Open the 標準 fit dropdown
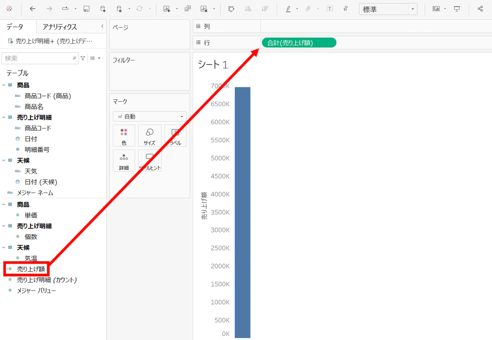This screenshot has height=340, width=492. pos(388,9)
